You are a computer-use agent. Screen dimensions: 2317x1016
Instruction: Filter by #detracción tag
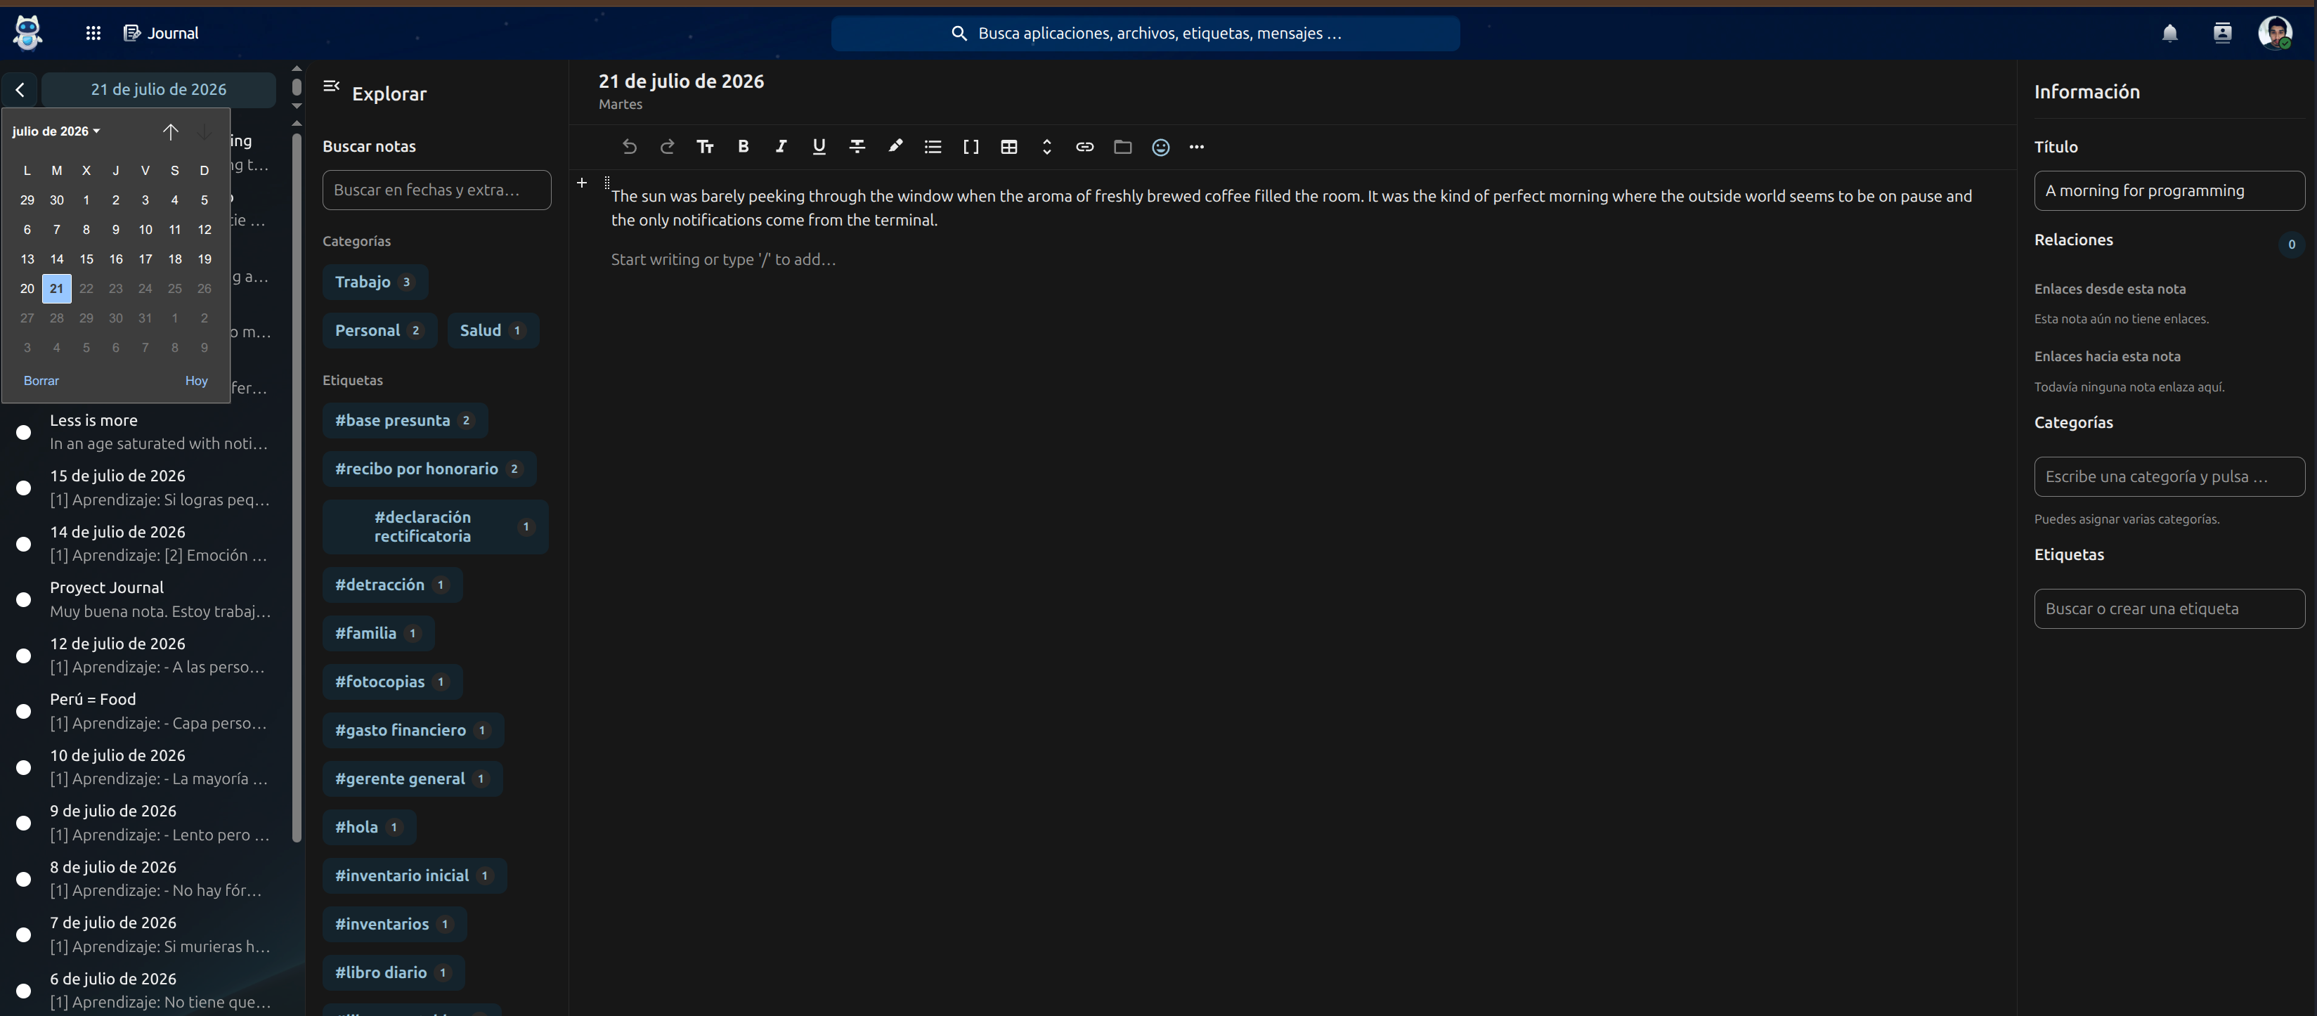[392, 585]
